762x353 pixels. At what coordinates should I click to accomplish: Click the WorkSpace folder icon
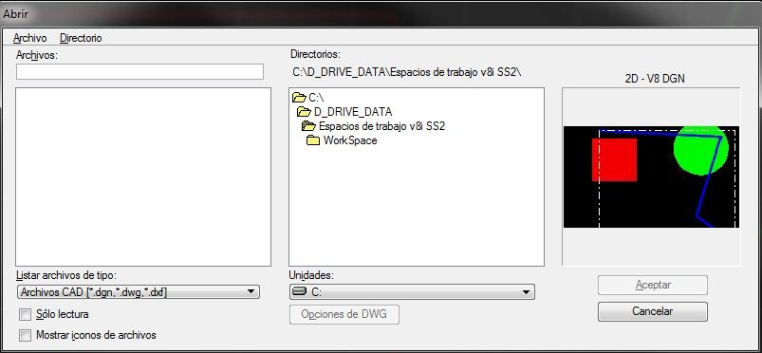point(313,140)
